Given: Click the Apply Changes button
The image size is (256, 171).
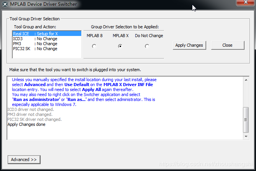Looking at the screenshot, I should click(189, 45).
